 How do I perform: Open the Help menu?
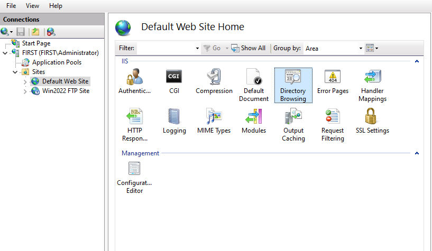point(56,5)
